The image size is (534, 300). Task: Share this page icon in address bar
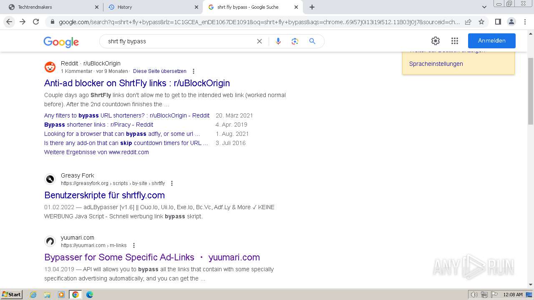click(468, 22)
